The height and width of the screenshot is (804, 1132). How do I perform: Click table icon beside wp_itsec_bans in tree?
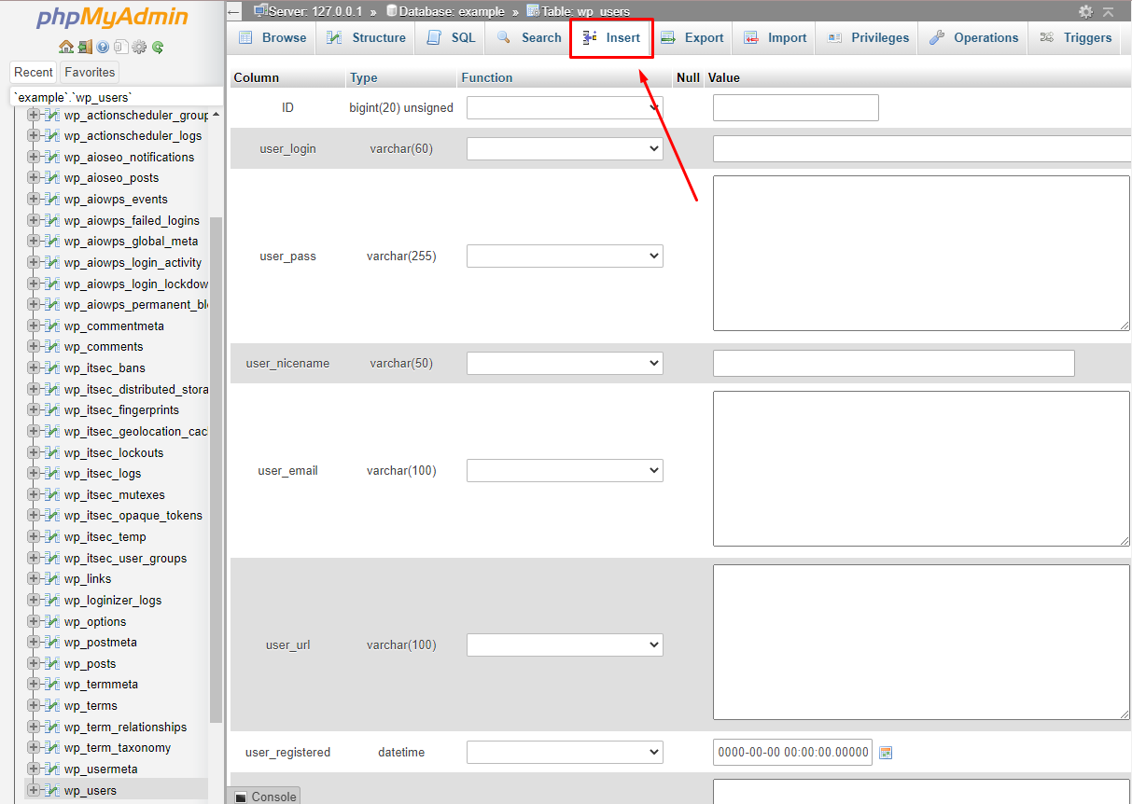(x=52, y=367)
